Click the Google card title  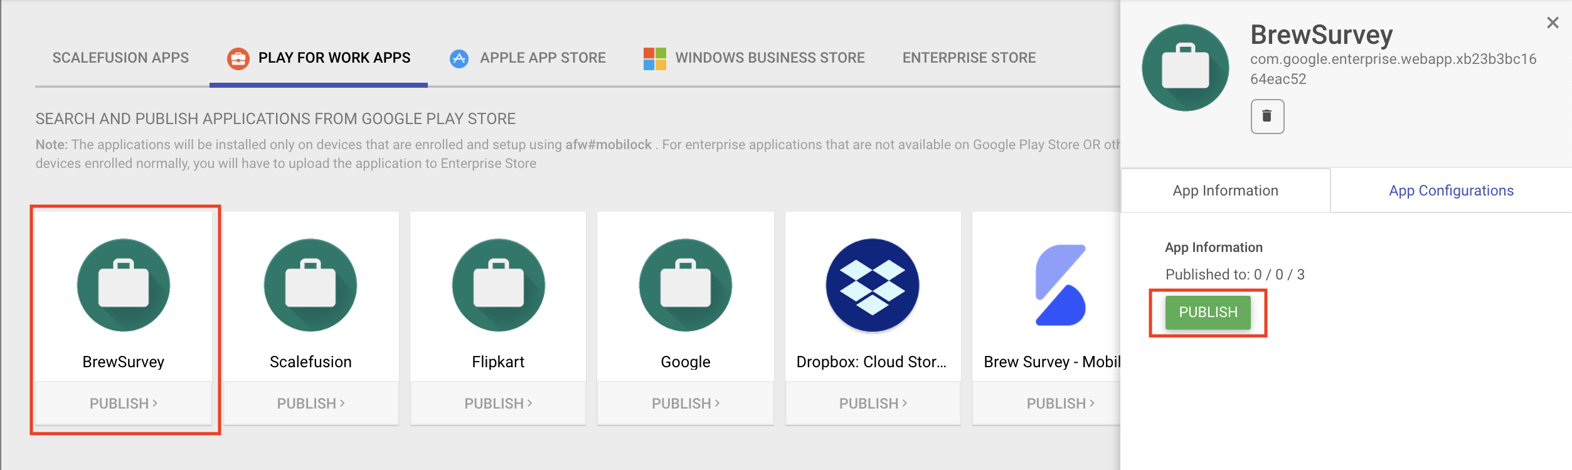click(x=686, y=362)
